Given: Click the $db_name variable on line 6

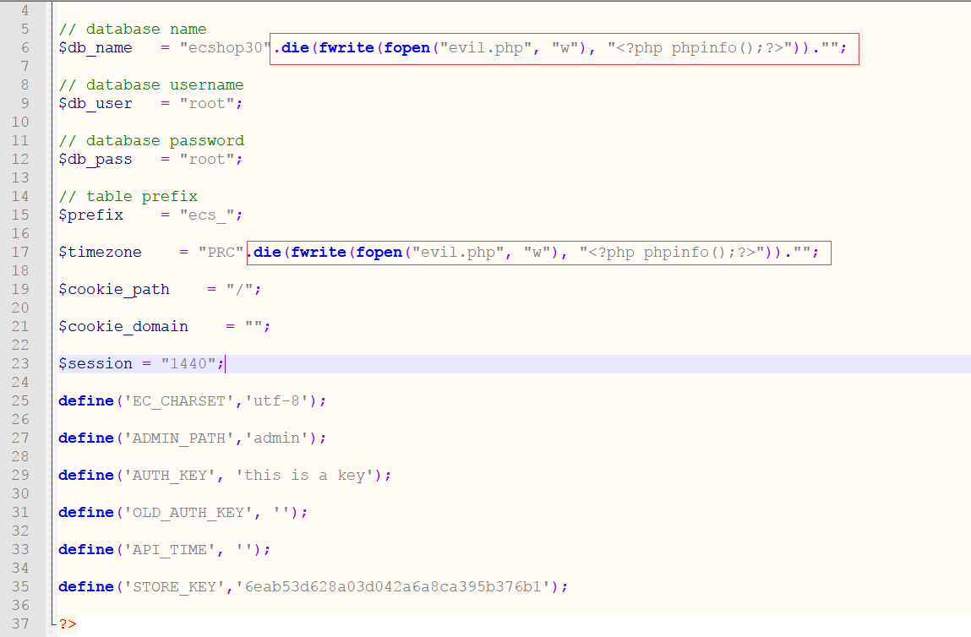Looking at the screenshot, I should (95, 47).
